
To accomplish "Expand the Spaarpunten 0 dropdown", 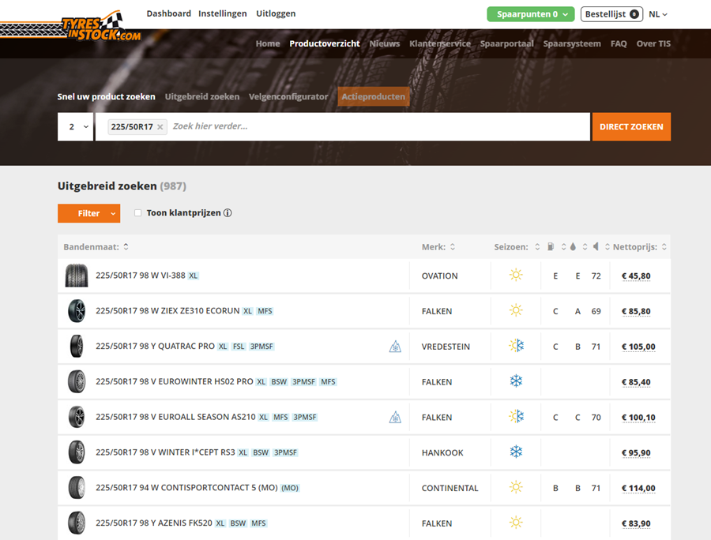I will [x=531, y=14].
